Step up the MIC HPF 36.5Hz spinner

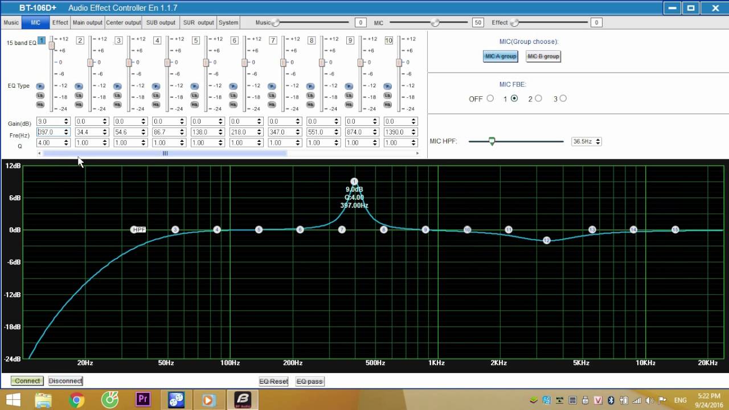pyautogui.click(x=598, y=140)
